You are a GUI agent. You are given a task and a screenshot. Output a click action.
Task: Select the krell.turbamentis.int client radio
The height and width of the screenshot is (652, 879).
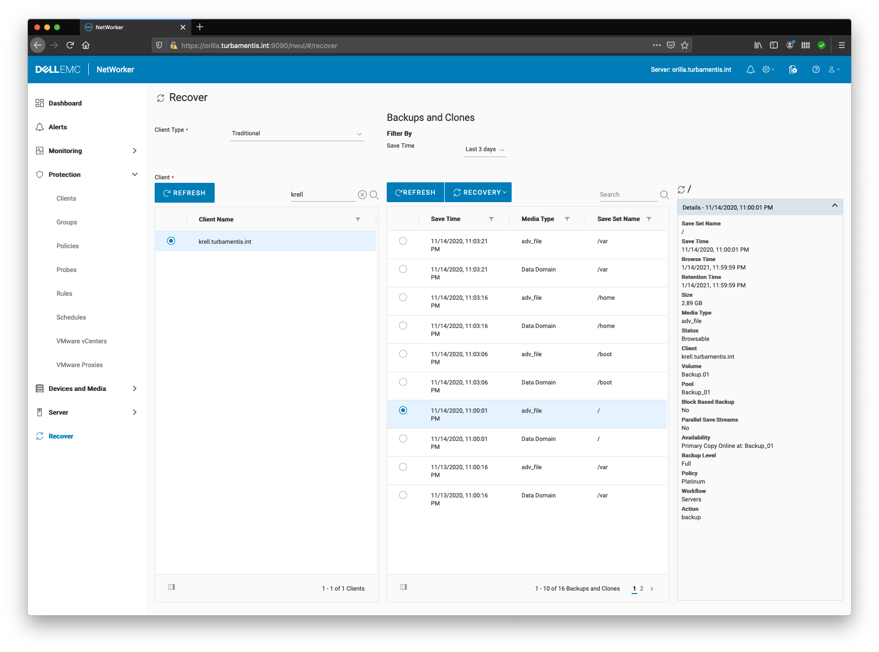click(x=171, y=241)
